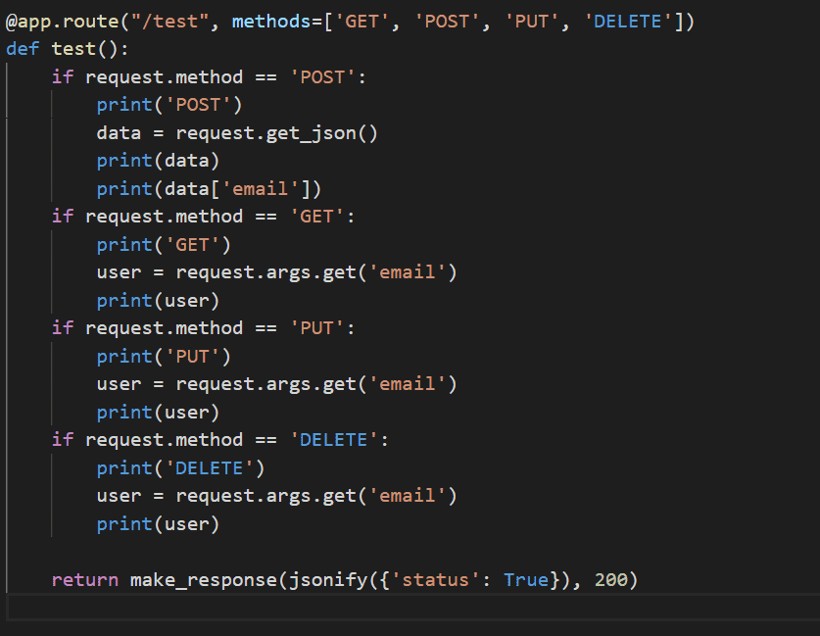This screenshot has height=636, width=820.
Task: Click 'DELETE' in the methods list
Action: (628, 22)
